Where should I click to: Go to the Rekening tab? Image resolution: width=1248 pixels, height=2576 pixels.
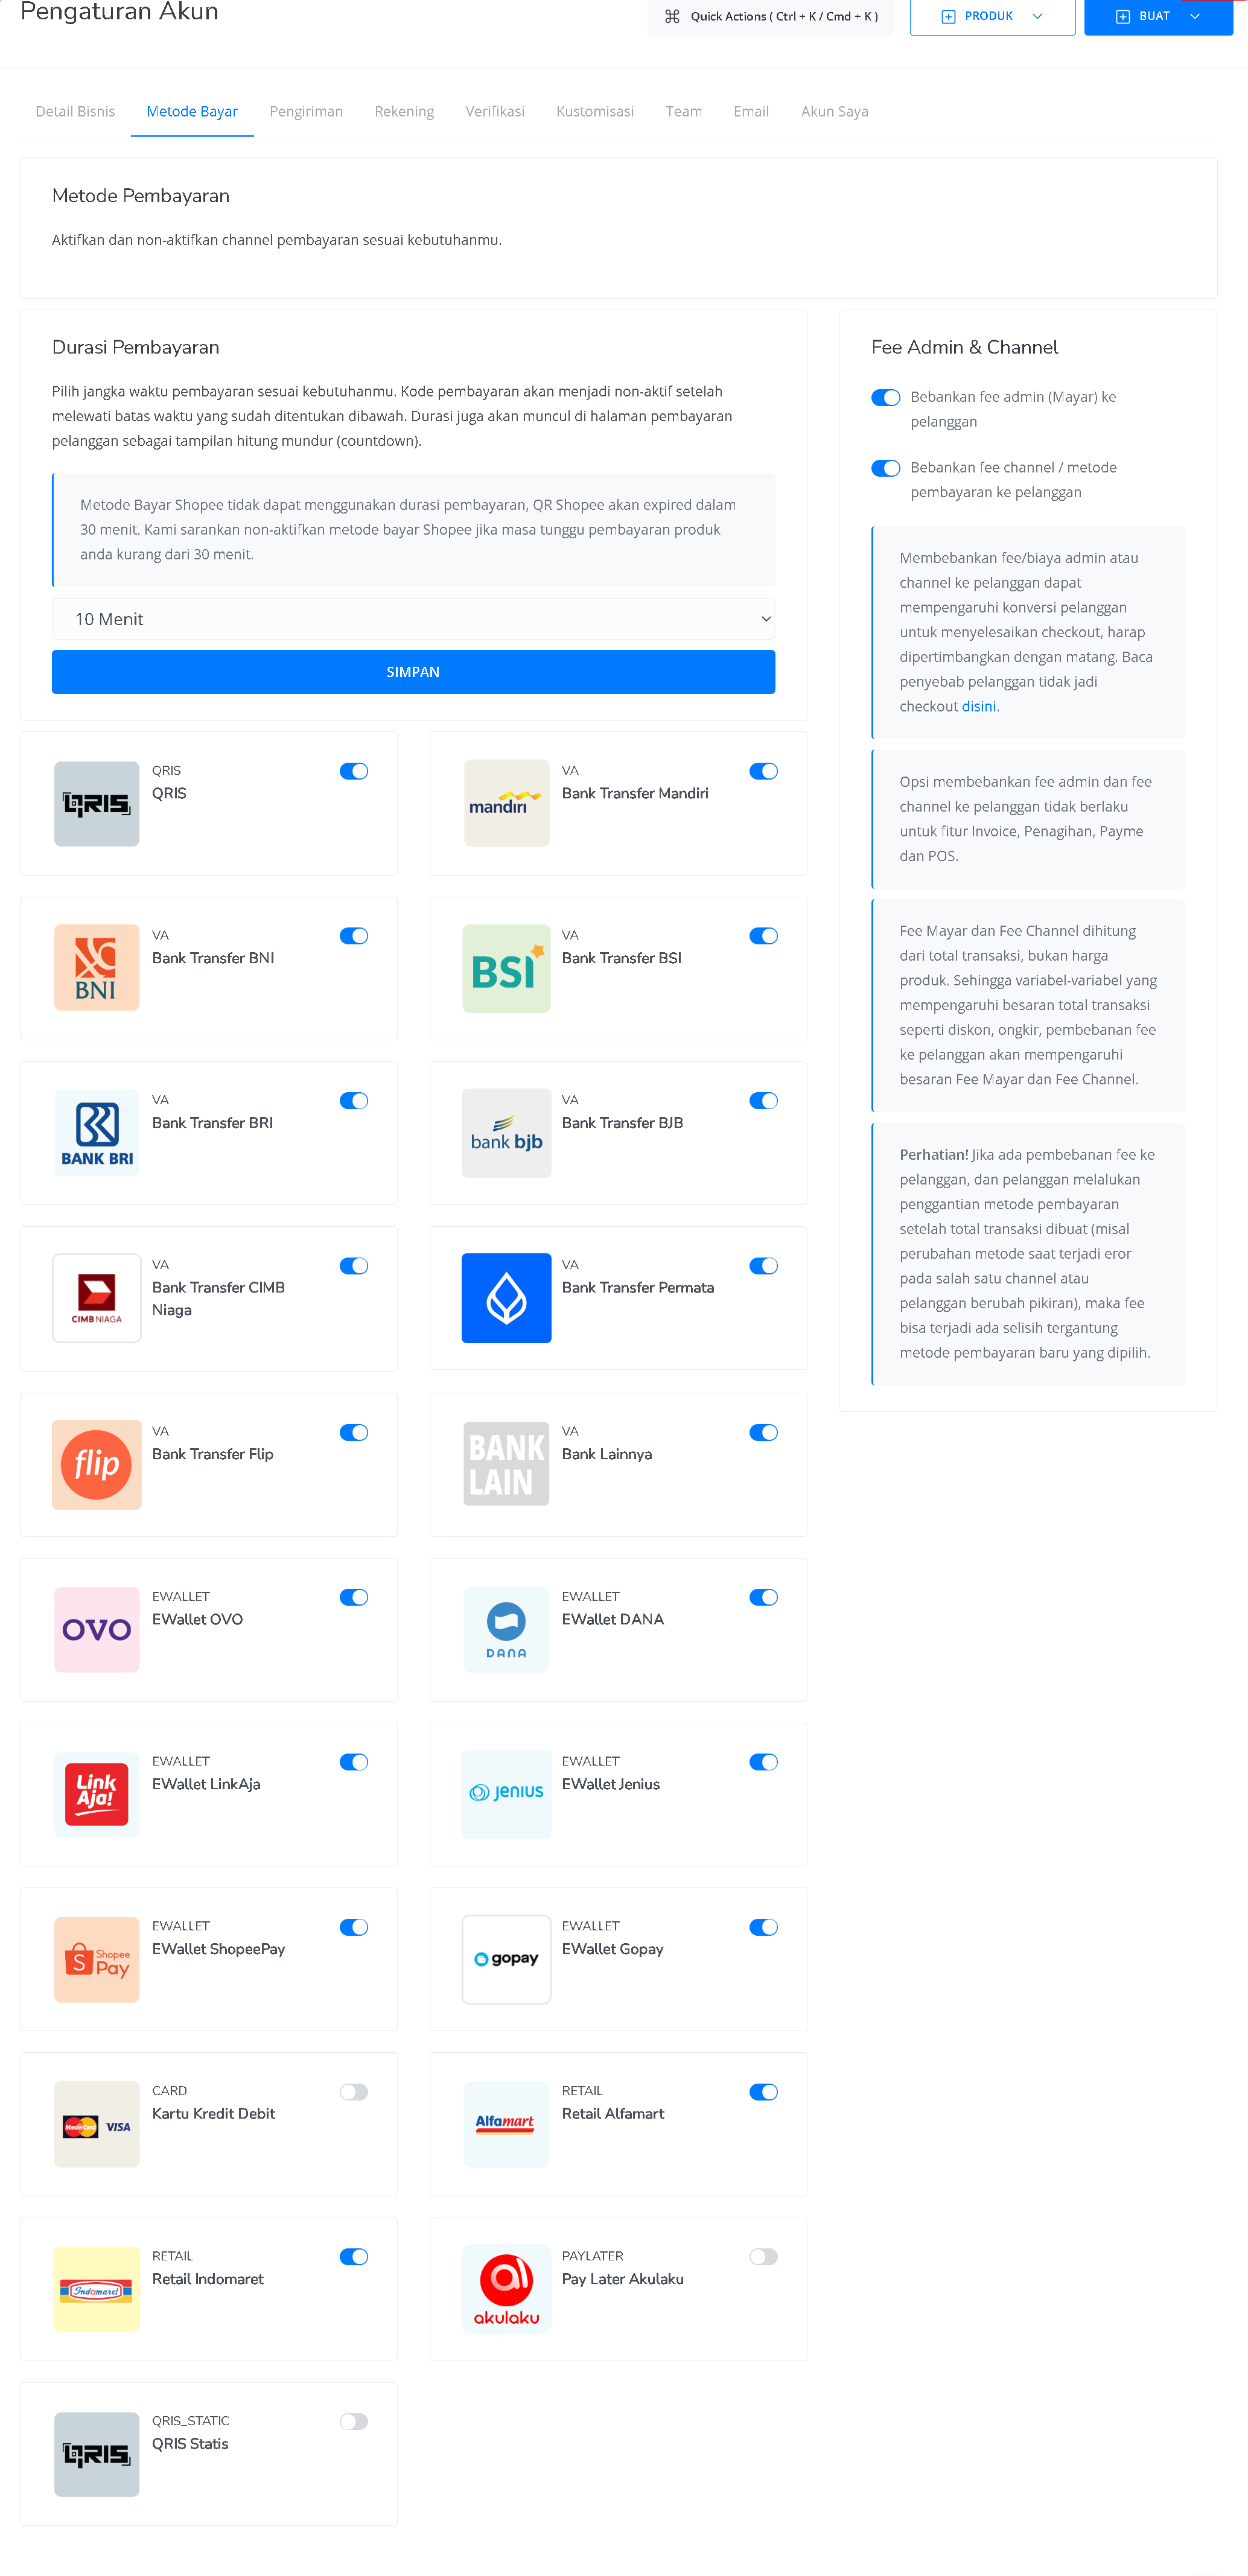pyautogui.click(x=404, y=111)
